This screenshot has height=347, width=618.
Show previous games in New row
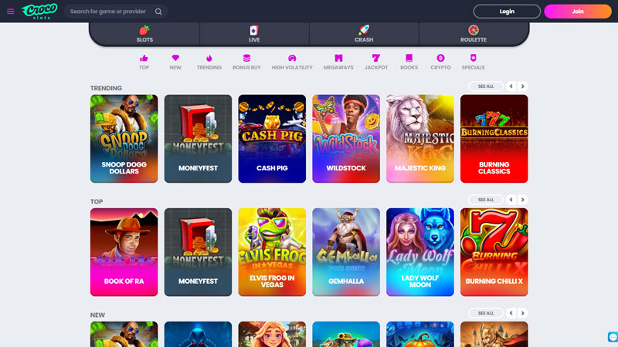coord(511,313)
